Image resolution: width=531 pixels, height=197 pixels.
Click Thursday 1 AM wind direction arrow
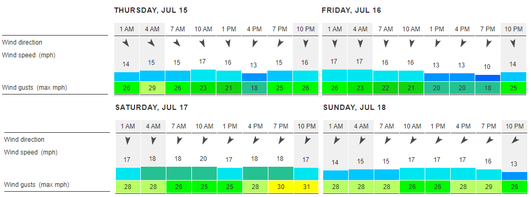tap(126, 43)
